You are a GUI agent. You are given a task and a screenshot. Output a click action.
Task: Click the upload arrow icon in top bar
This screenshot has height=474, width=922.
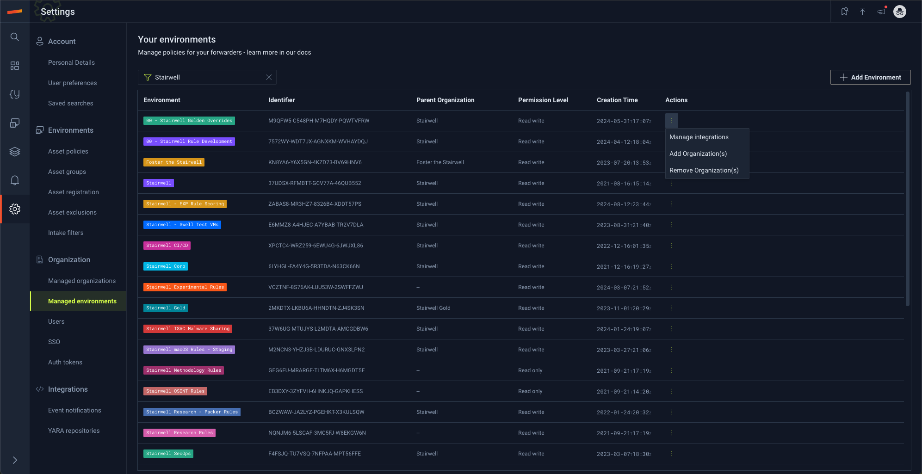click(863, 12)
